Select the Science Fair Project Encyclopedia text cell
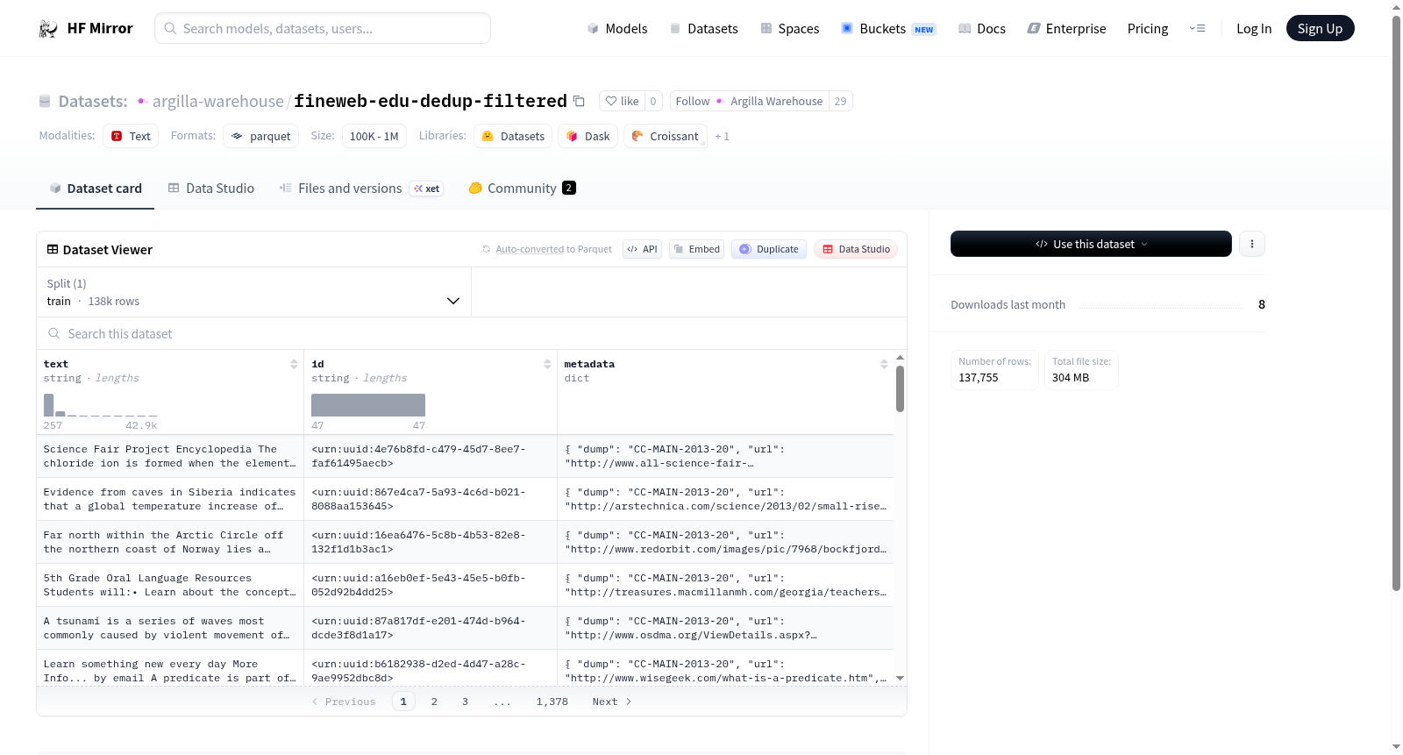Screen dimensions: 1403x755 pos(170,456)
